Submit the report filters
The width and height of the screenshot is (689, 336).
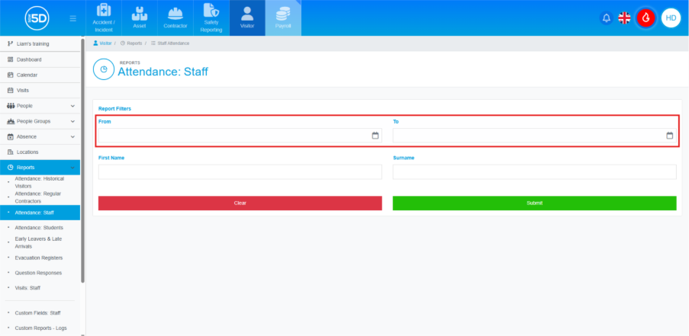click(x=534, y=203)
